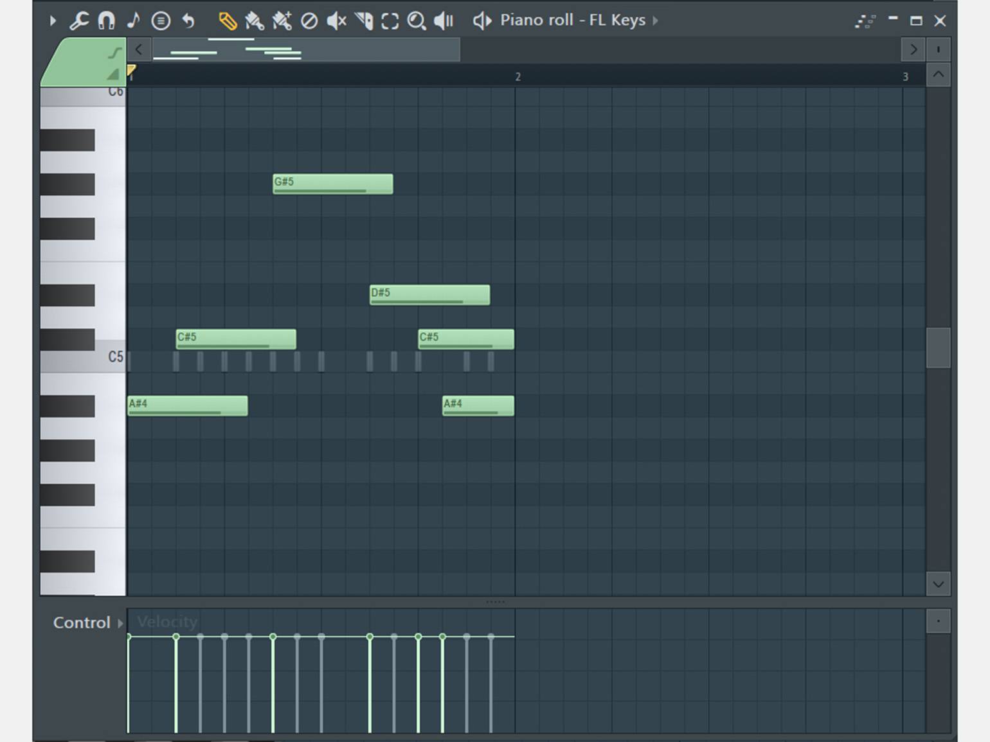
Task: Select the Slice tool
Action: coord(364,21)
